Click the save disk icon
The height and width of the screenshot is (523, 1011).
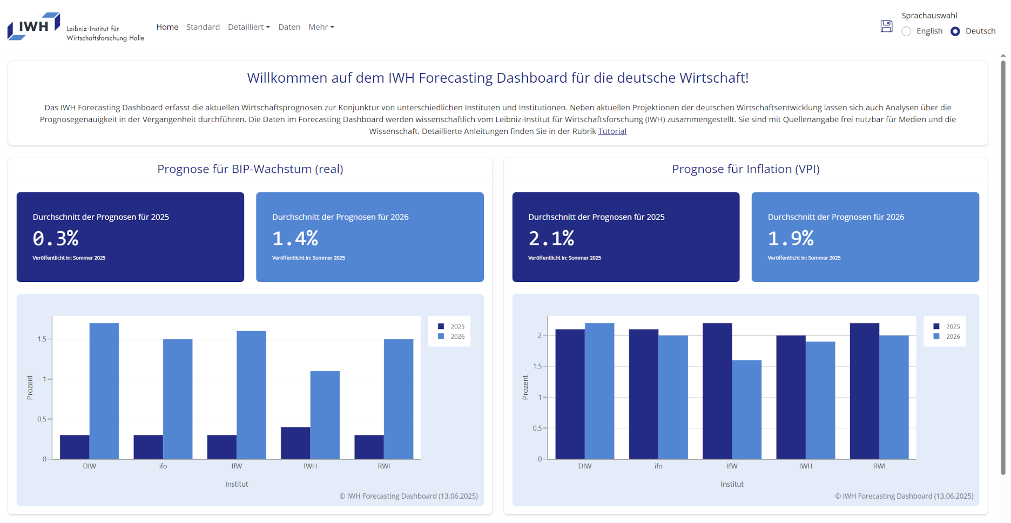pos(886,26)
